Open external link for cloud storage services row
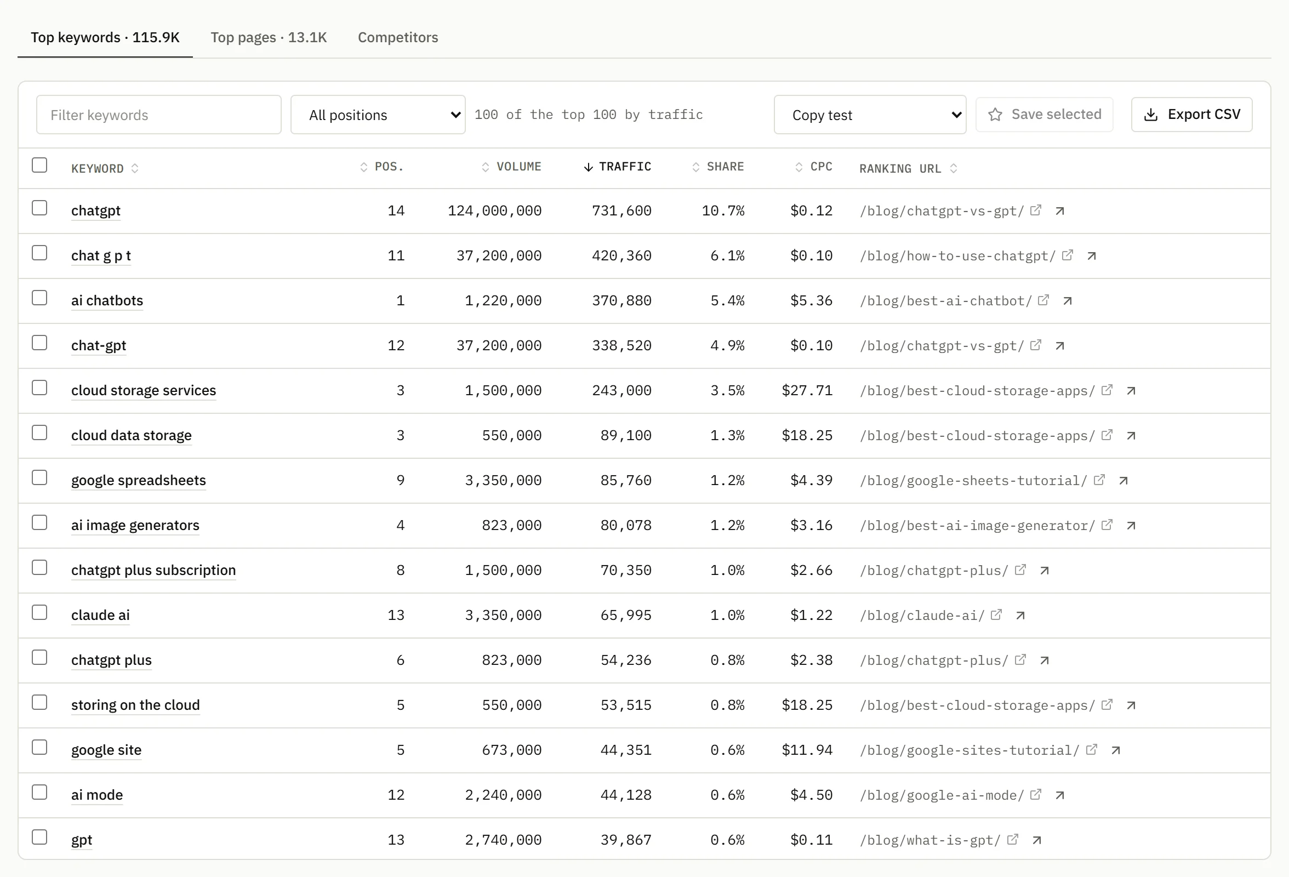The height and width of the screenshot is (877, 1289). coord(1107,390)
